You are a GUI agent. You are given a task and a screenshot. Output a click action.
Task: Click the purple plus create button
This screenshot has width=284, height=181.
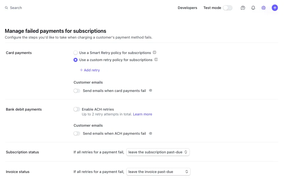click(x=275, y=8)
